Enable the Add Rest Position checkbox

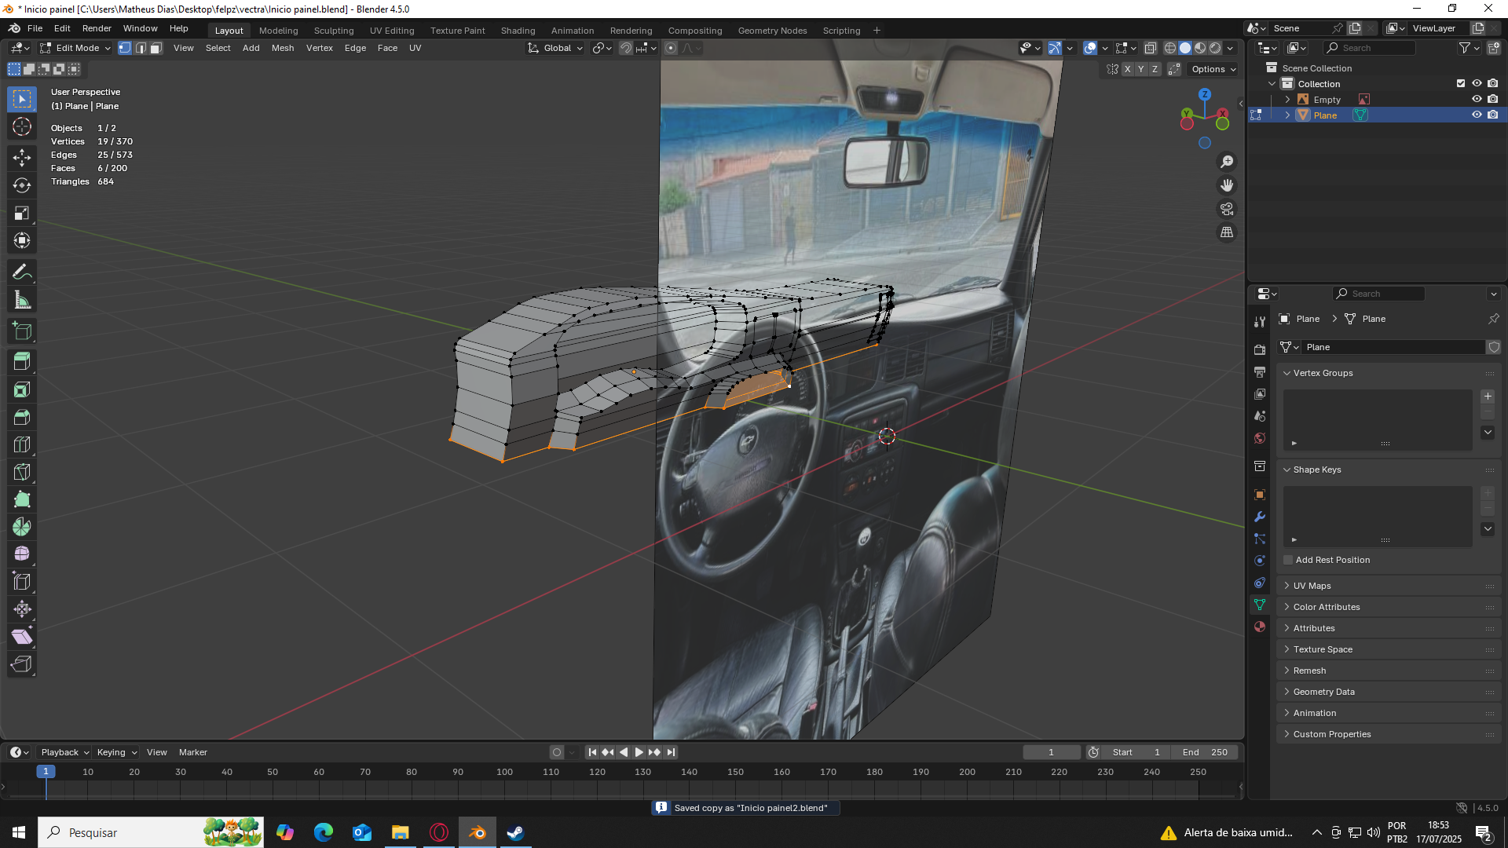[x=1288, y=560]
